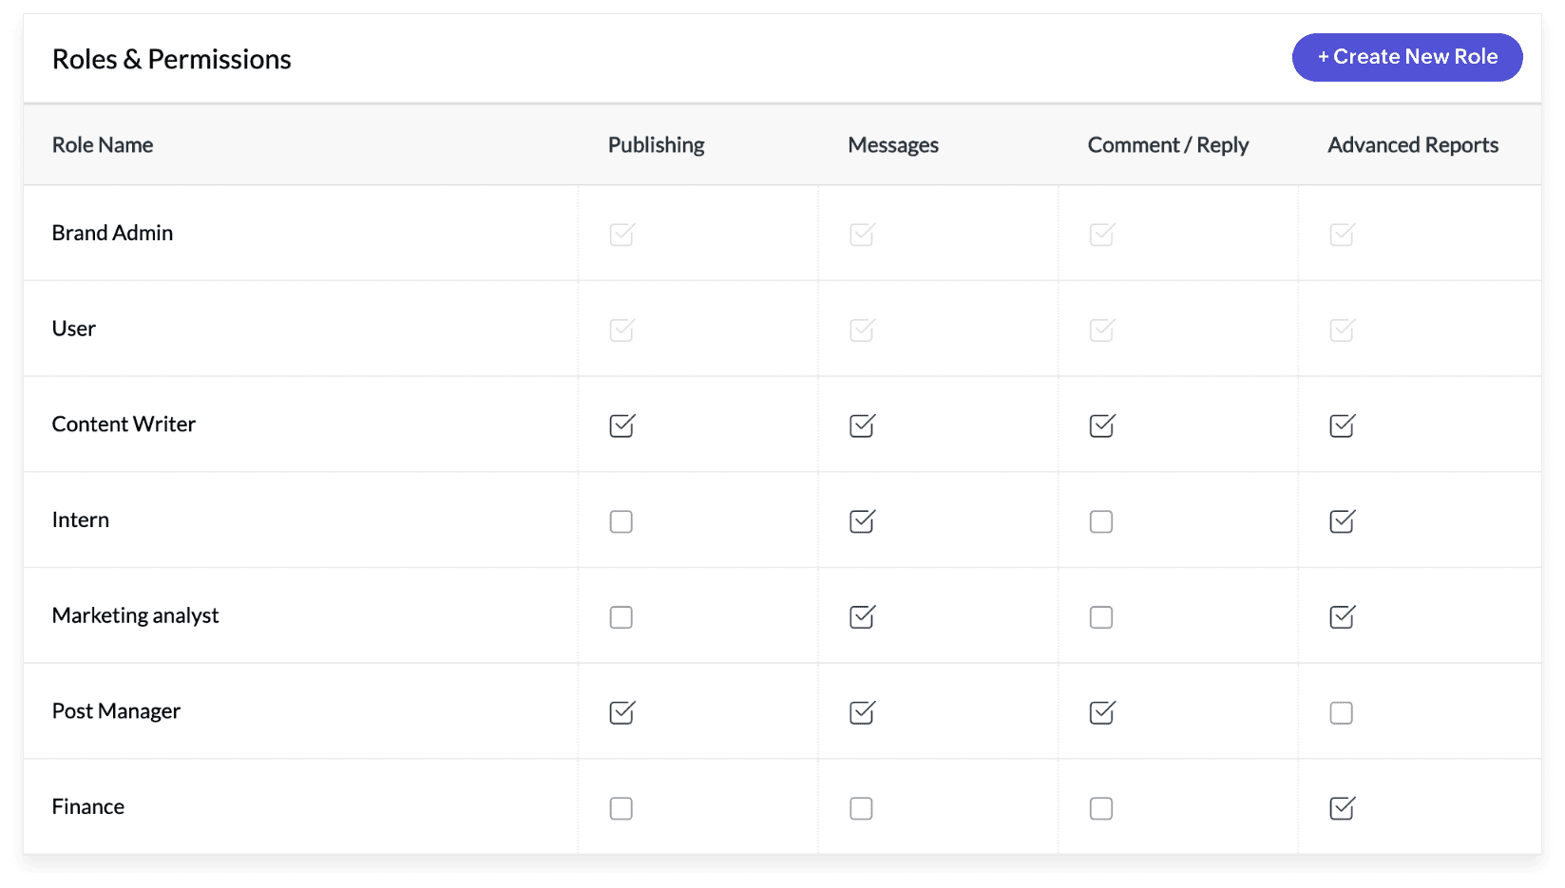Uncheck Publishing for Post Manager
The width and height of the screenshot is (1565, 888).
[621, 712]
